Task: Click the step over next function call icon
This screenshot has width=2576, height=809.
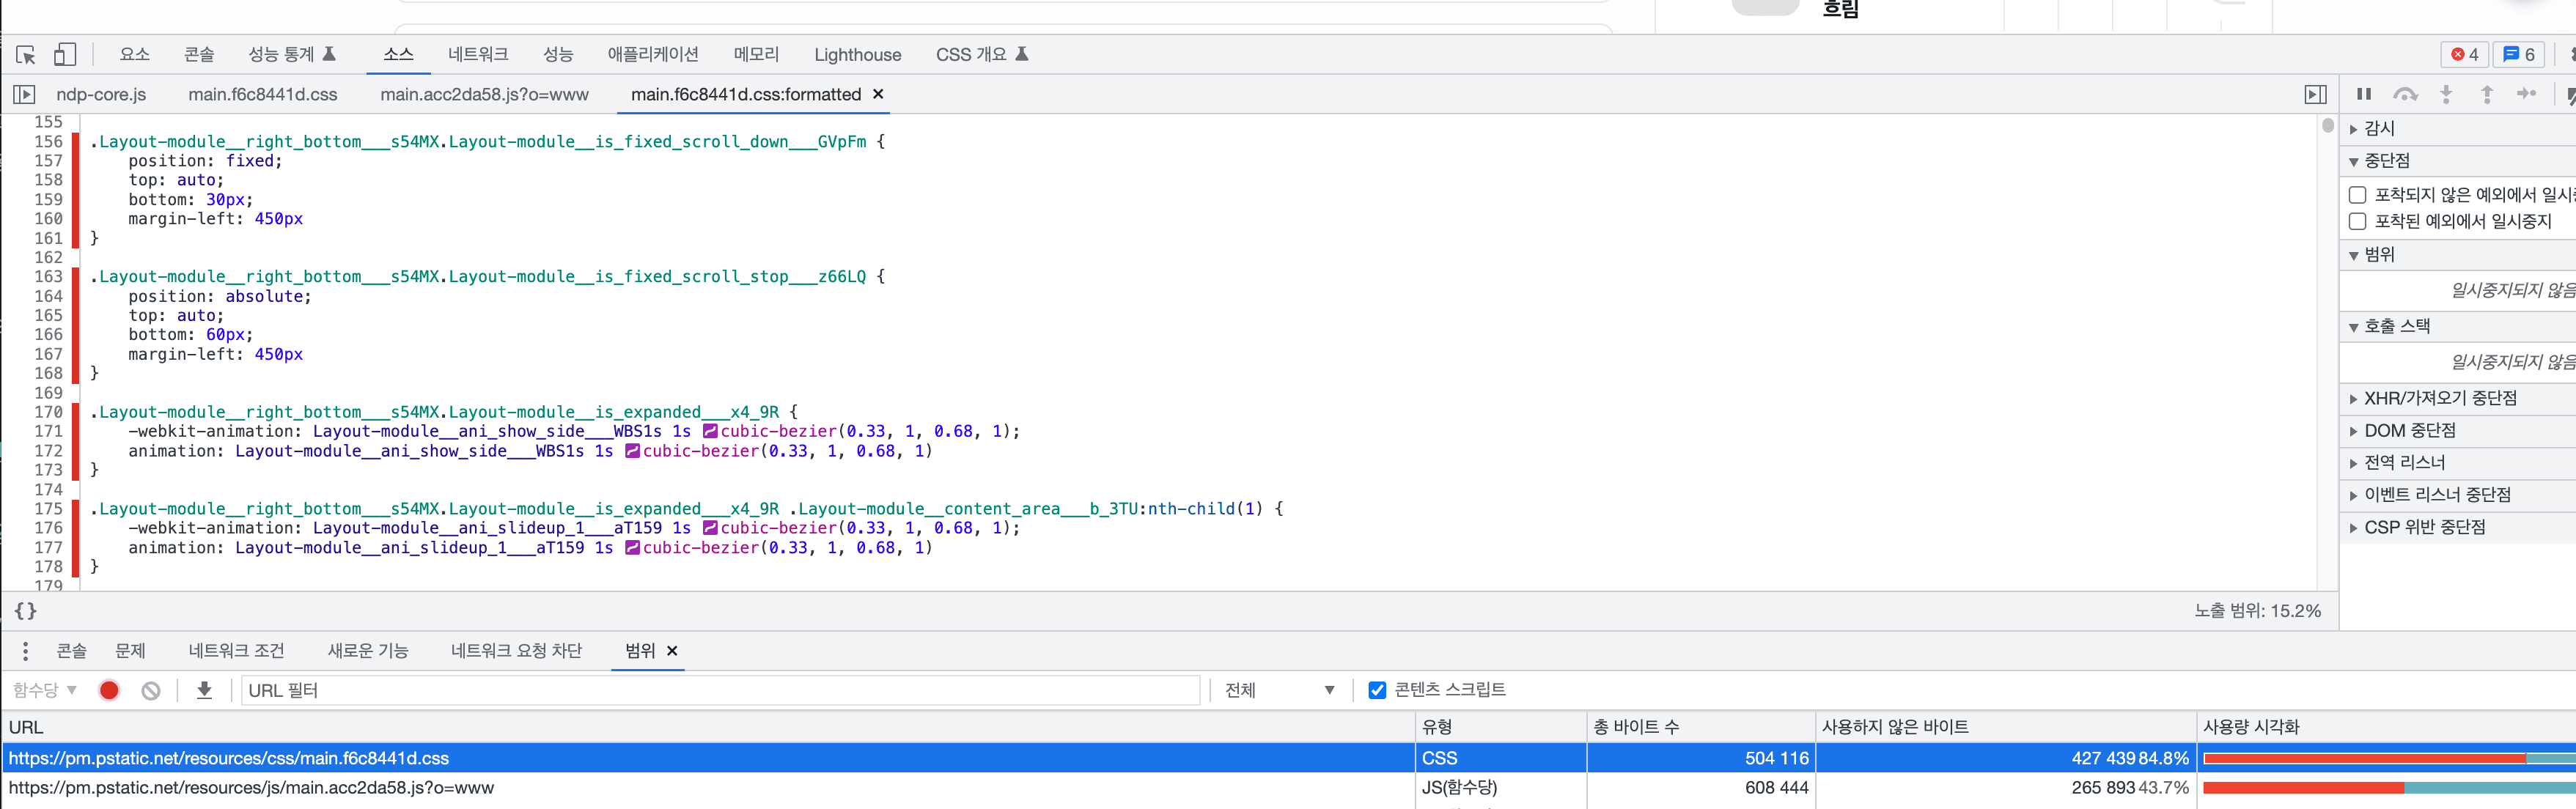Action: click(x=2406, y=93)
